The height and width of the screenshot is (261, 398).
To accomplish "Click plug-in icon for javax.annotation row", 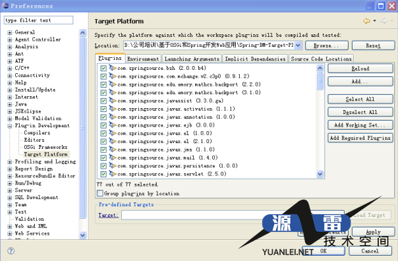I will 113,117.
